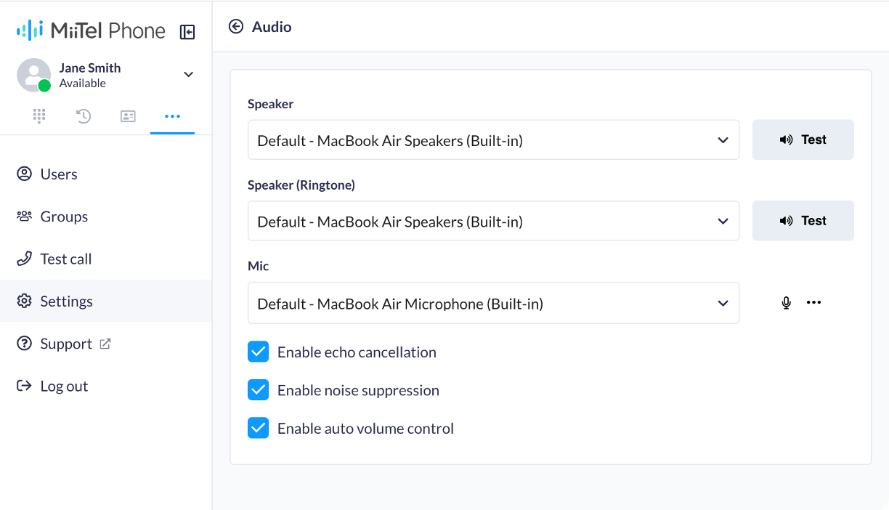
Task: Open the dial pad tab
Action: 39,116
